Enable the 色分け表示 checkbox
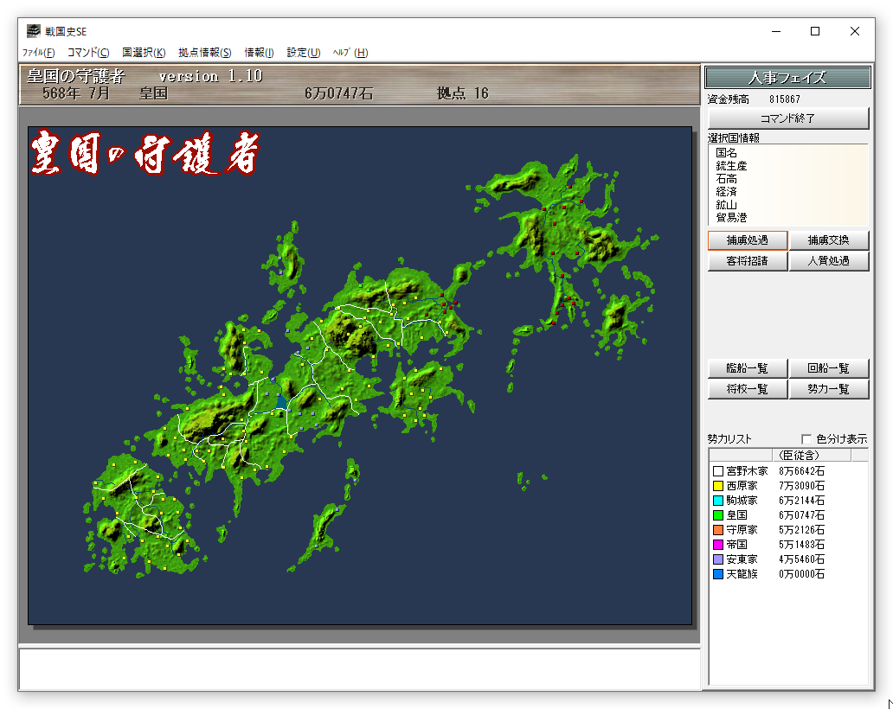Screen dimensions: 893x709 coord(806,439)
